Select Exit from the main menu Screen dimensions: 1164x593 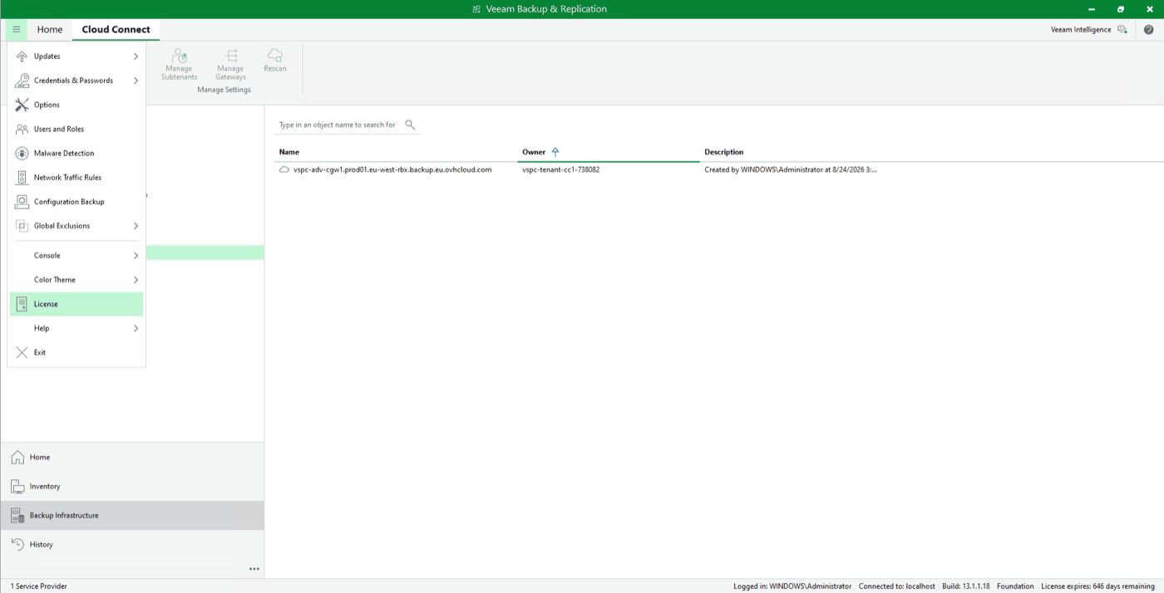coord(76,352)
